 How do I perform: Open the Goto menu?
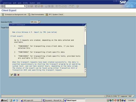20,3
